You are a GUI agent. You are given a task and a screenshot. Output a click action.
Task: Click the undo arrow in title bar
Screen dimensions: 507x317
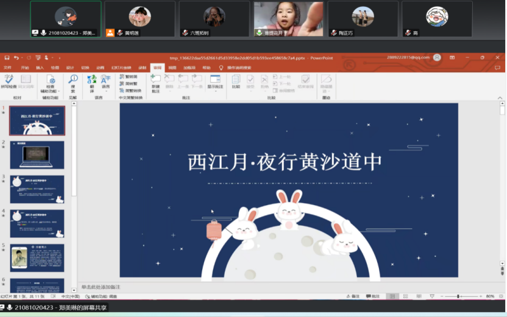click(x=15, y=58)
